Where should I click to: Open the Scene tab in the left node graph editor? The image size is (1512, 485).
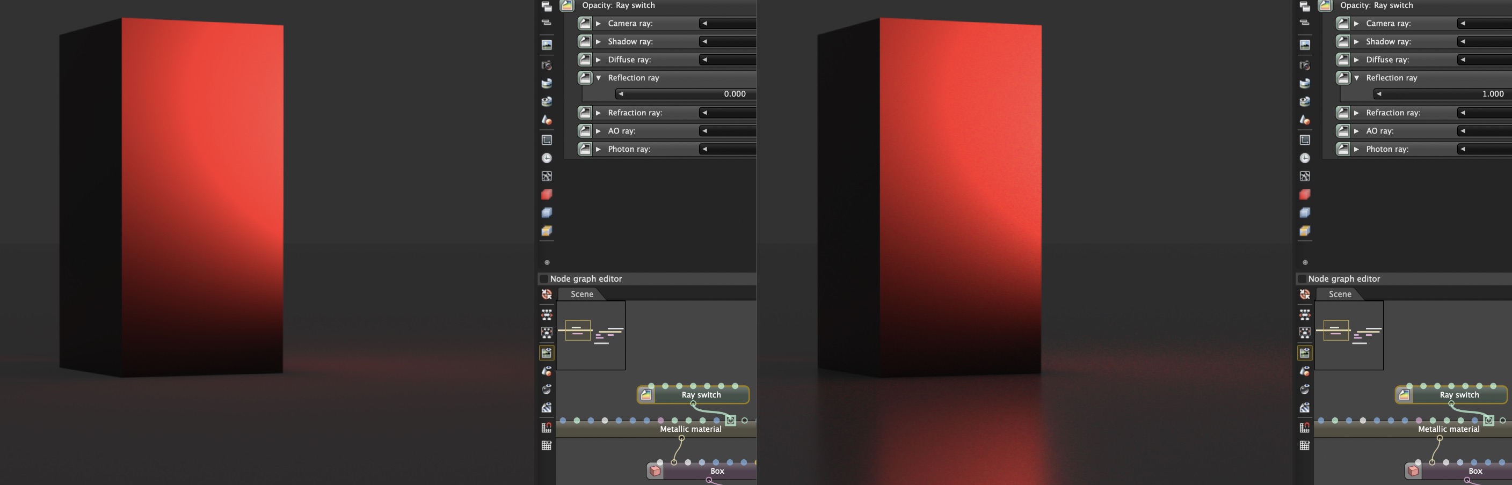tap(581, 295)
